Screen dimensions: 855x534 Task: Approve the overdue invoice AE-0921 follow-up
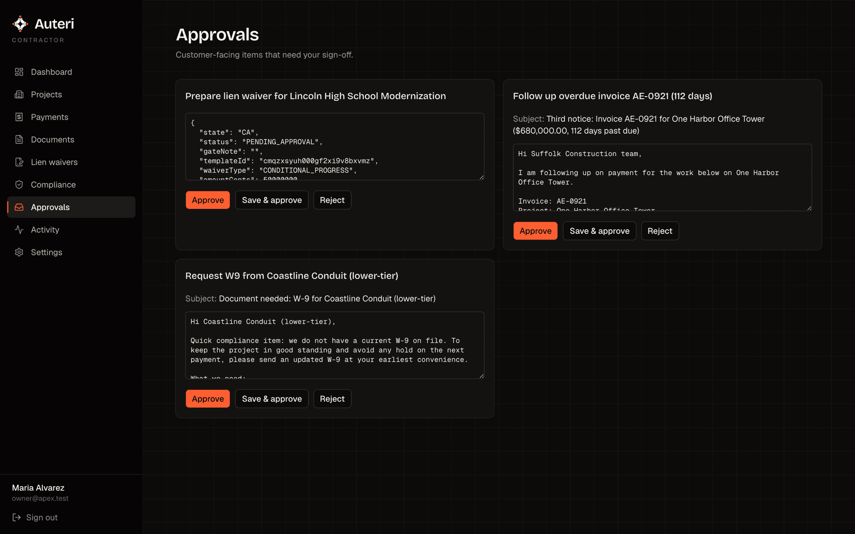(x=535, y=231)
